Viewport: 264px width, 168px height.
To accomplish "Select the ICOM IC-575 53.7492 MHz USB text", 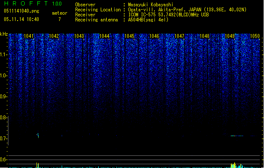I will coord(168,15).
